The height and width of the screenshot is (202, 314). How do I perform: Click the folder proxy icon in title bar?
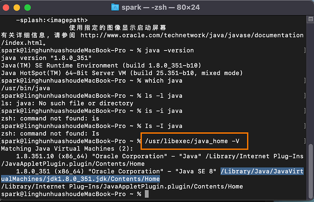pos(116,7)
